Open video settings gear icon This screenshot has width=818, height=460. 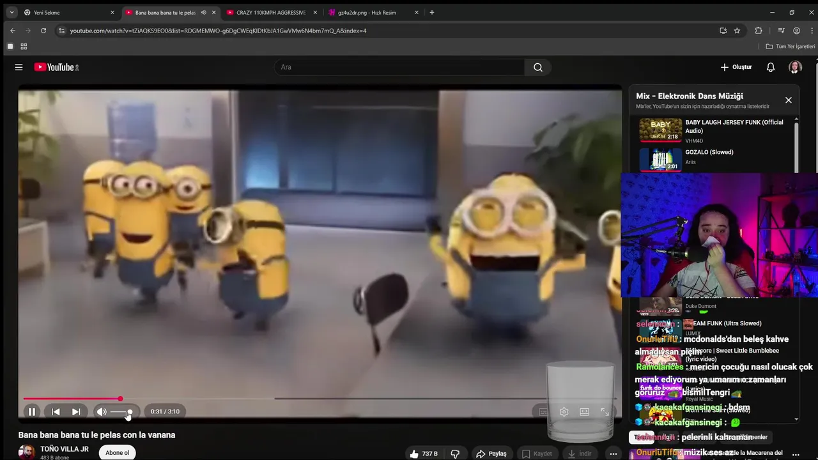tap(564, 412)
